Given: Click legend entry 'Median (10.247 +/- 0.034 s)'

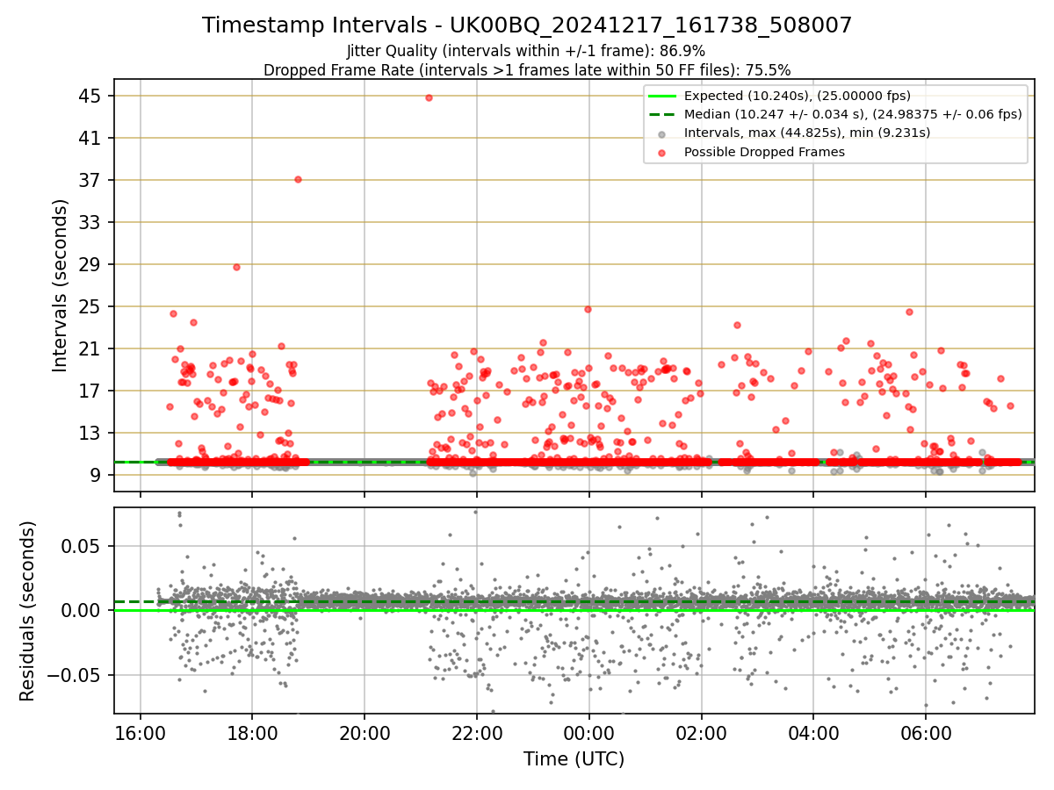Looking at the screenshot, I should pyautogui.click(x=853, y=114).
